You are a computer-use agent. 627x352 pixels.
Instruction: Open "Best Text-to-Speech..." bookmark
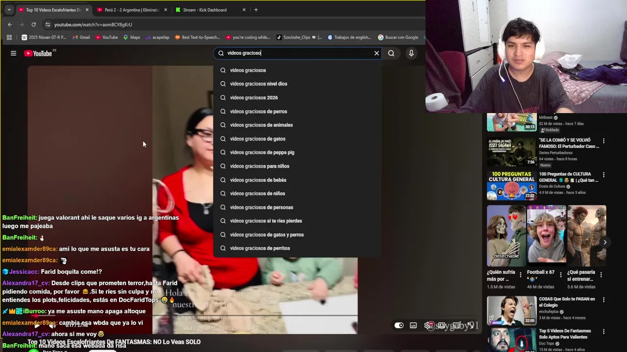[x=197, y=37]
